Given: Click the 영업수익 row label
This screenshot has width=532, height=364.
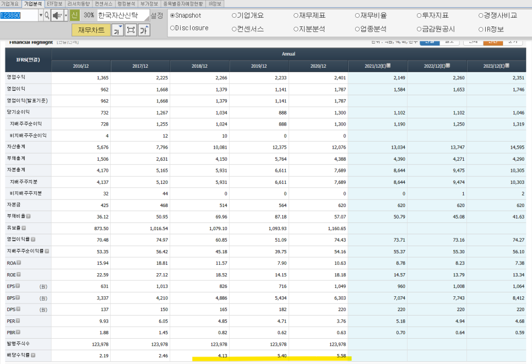Looking at the screenshot, I should pyautogui.click(x=16, y=77).
